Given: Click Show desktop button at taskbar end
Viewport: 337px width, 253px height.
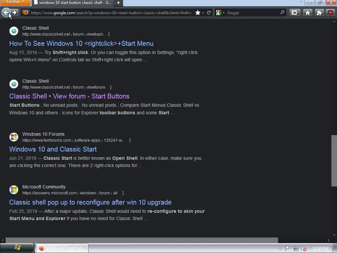Looking at the screenshot, I should (x=334, y=248).
